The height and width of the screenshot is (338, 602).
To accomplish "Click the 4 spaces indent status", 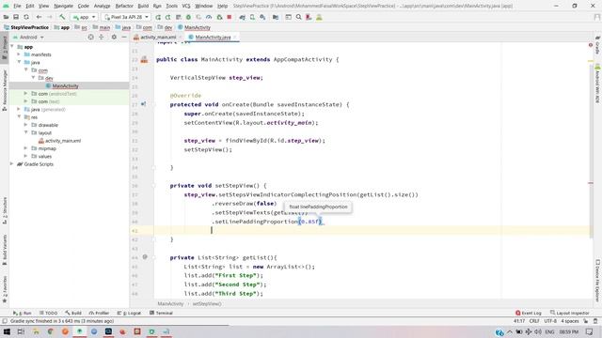I will coord(570,321).
